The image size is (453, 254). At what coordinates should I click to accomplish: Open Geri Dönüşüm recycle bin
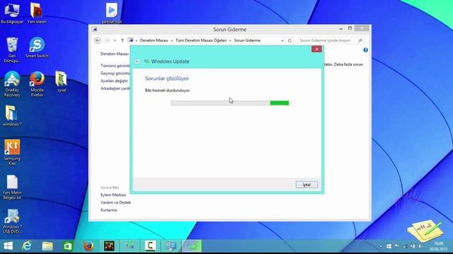(x=12, y=49)
